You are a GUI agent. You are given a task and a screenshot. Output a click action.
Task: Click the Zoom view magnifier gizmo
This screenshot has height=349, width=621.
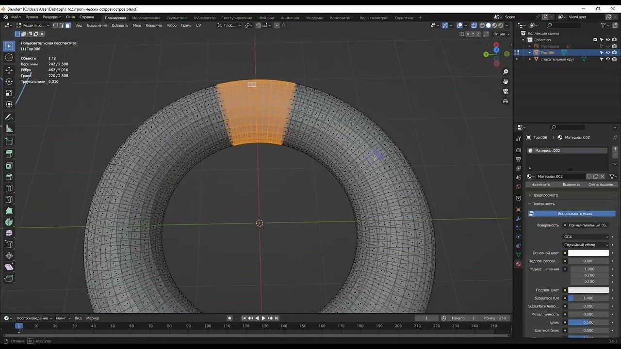coord(506,72)
